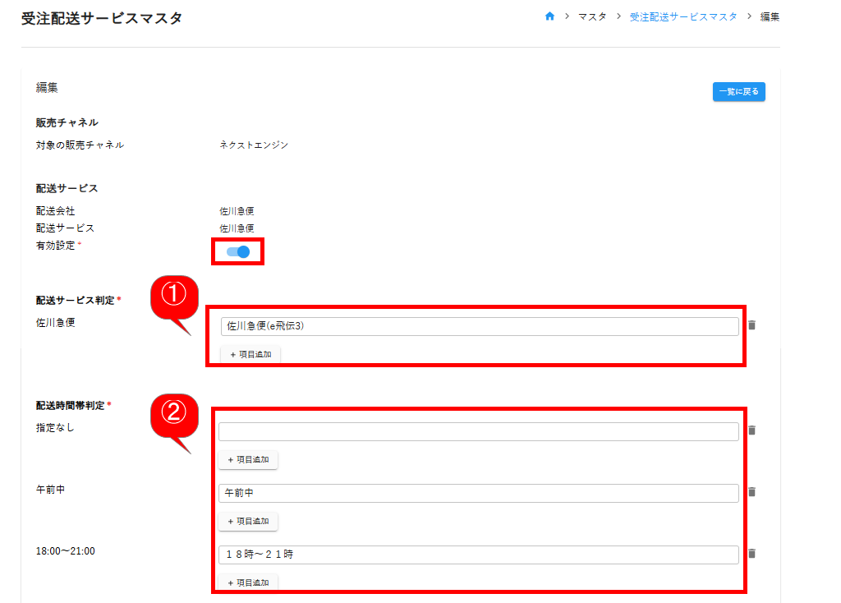The image size is (841, 603).
Task: Click the home icon in breadcrumb
Action: (550, 16)
